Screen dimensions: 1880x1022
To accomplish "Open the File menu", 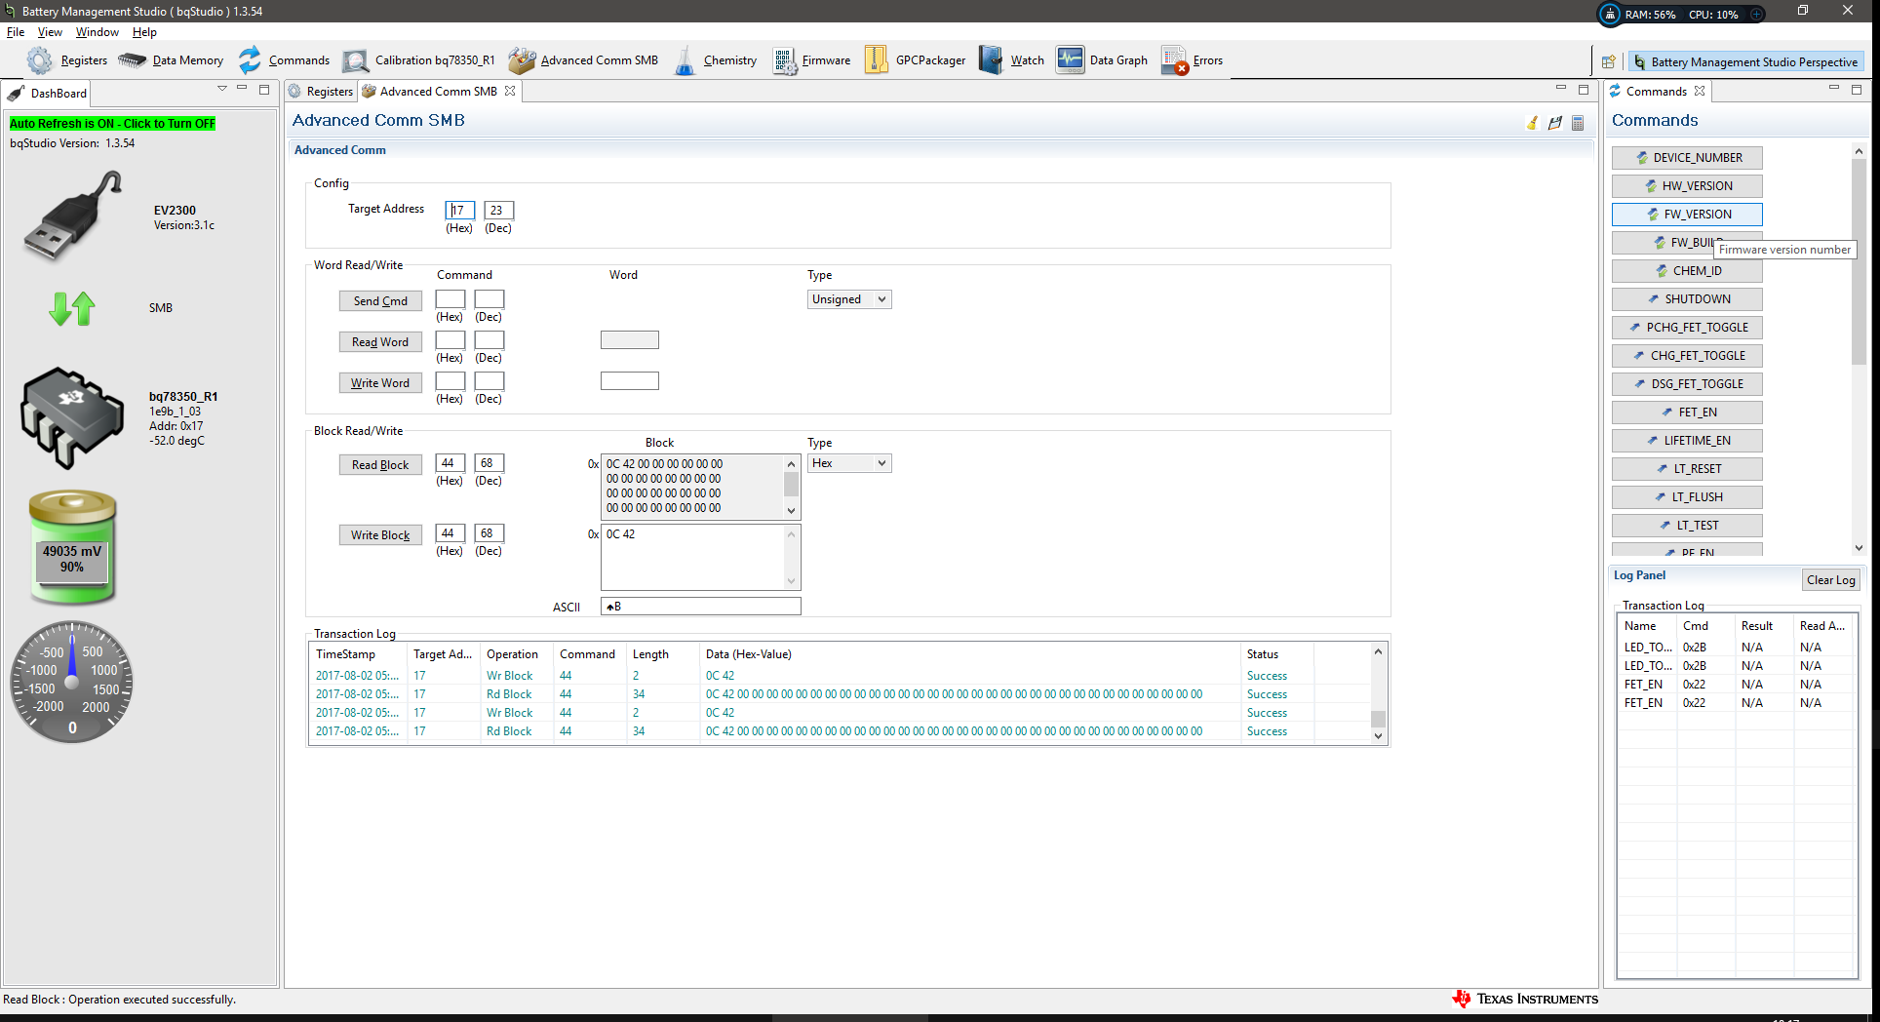I will (x=16, y=32).
